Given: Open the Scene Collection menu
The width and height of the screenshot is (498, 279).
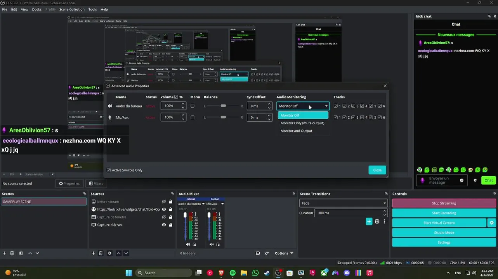Looking at the screenshot, I should (72, 9).
